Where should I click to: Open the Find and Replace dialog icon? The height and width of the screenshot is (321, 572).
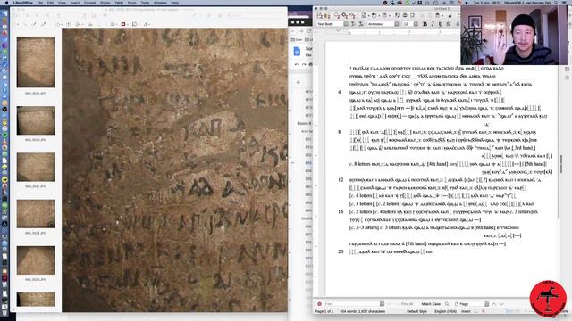click(447, 304)
